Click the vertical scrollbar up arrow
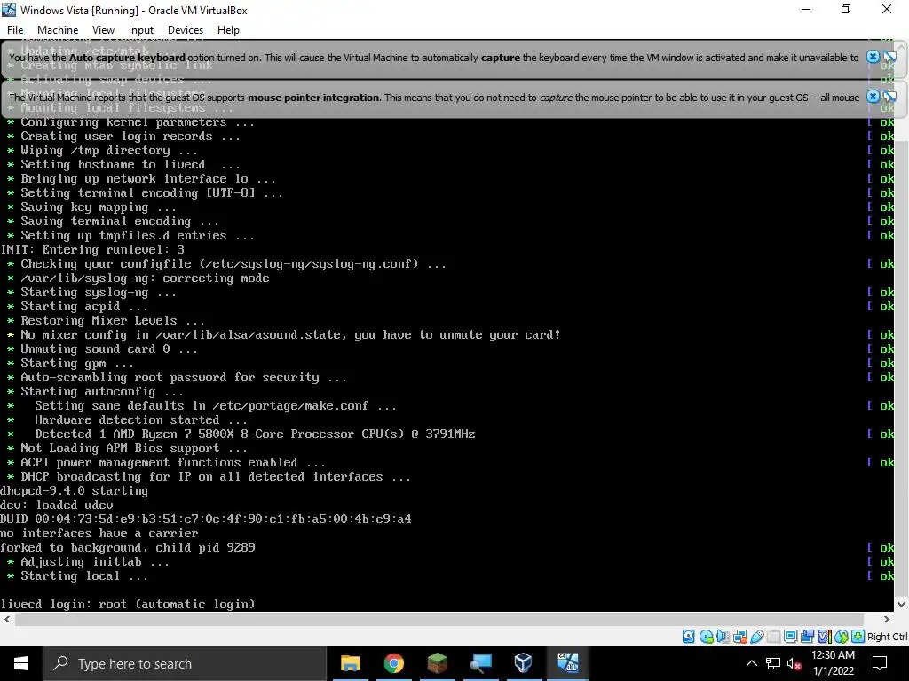The image size is (909, 681). (x=902, y=46)
